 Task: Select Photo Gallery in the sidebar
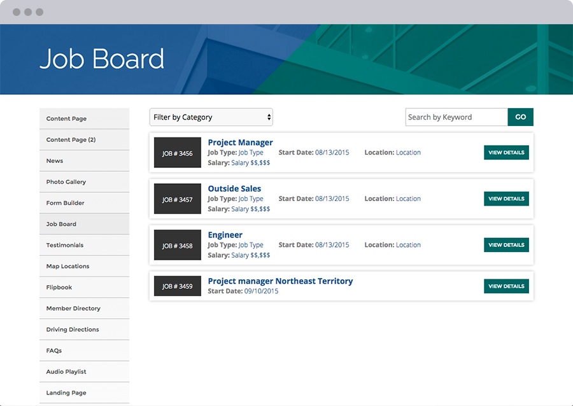(66, 182)
